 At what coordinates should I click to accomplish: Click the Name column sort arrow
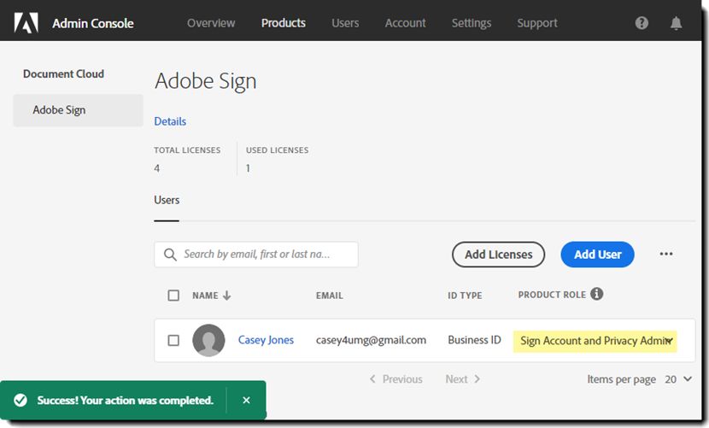[227, 296]
